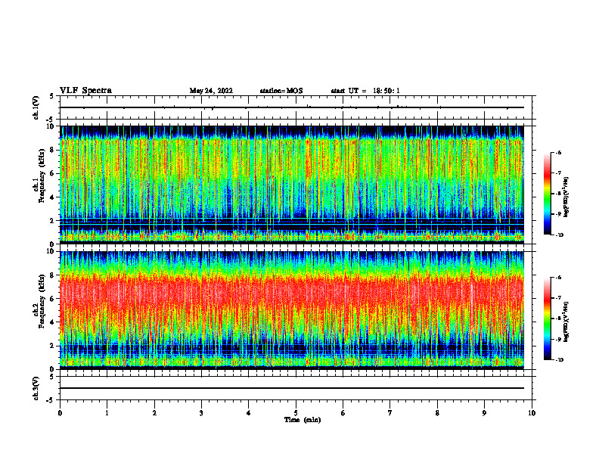Click inside the ch.1 spectrogram panel
This screenshot has width=599, height=463.
[292, 185]
